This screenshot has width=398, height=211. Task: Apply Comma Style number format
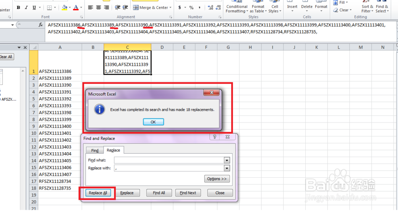click(x=199, y=8)
